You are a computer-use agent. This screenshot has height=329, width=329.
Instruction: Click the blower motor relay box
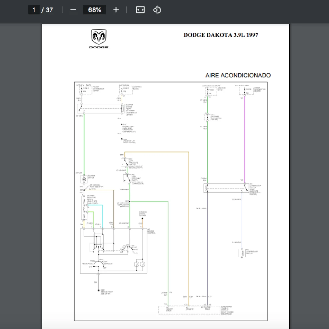click(x=101, y=108)
